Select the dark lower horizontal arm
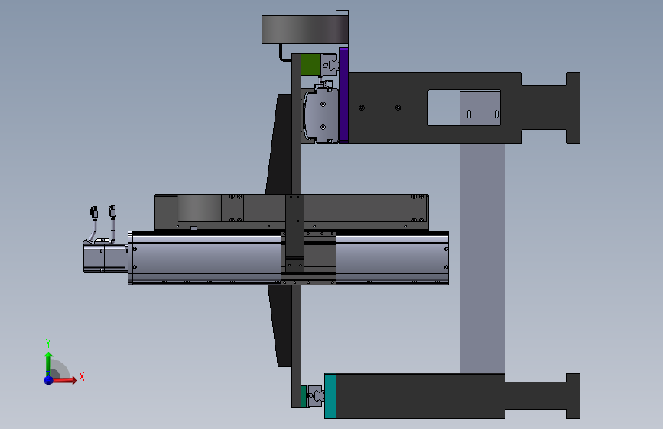 tap(421, 396)
